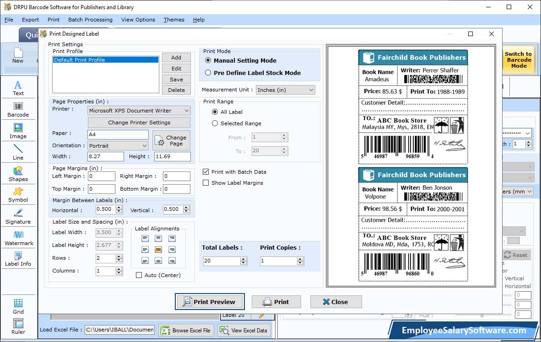
Task: Open the File menu
Action: pos(9,20)
